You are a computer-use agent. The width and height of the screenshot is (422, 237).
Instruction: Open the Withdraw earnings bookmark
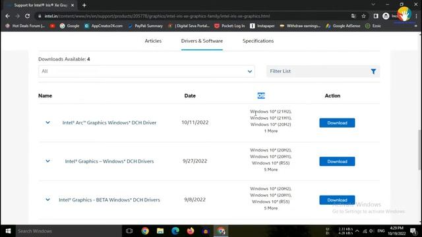click(300, 26)
